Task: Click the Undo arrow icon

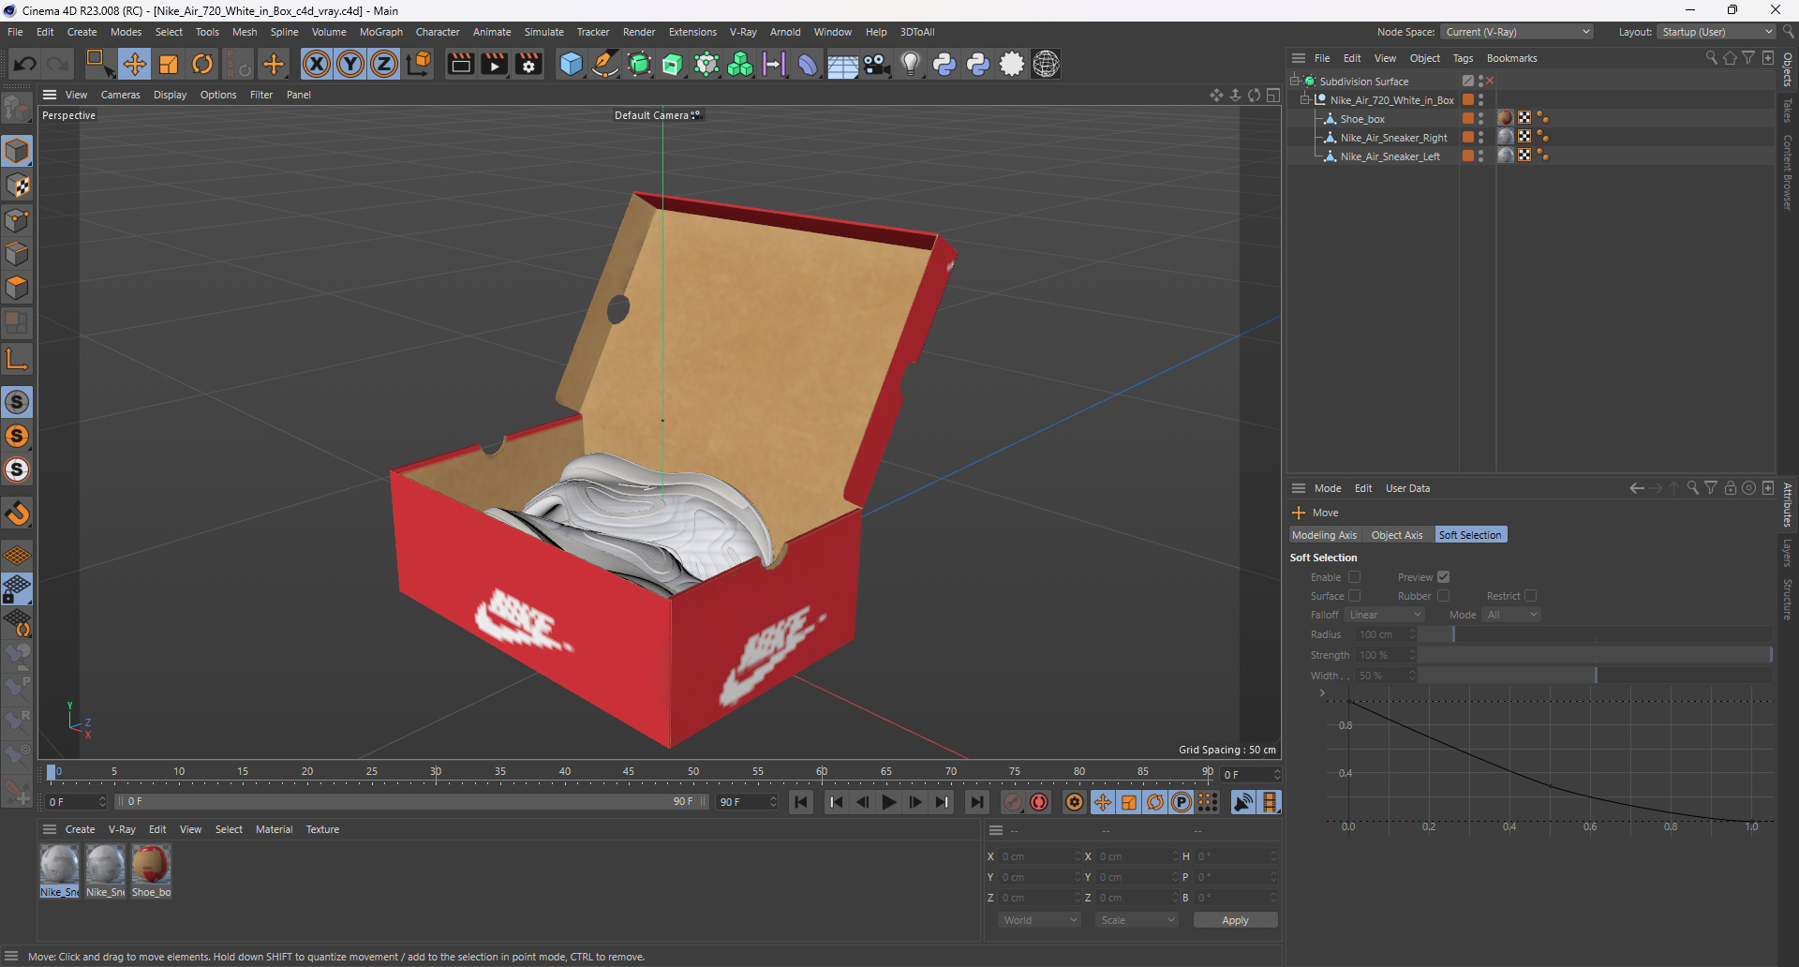Action: 25,64
